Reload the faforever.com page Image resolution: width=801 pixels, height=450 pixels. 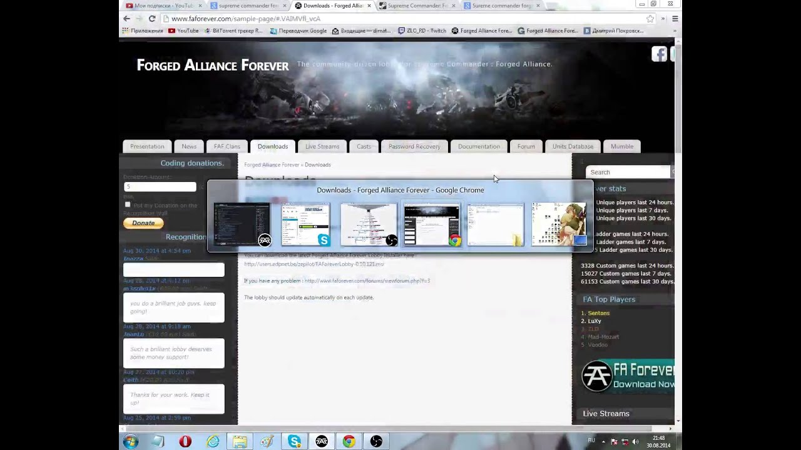152,19
